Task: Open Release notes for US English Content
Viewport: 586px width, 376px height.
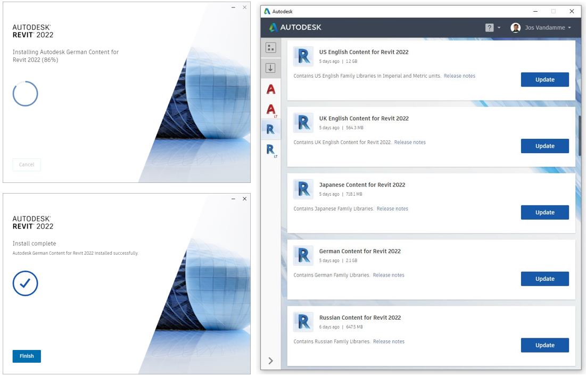Action: coord(459,76)
